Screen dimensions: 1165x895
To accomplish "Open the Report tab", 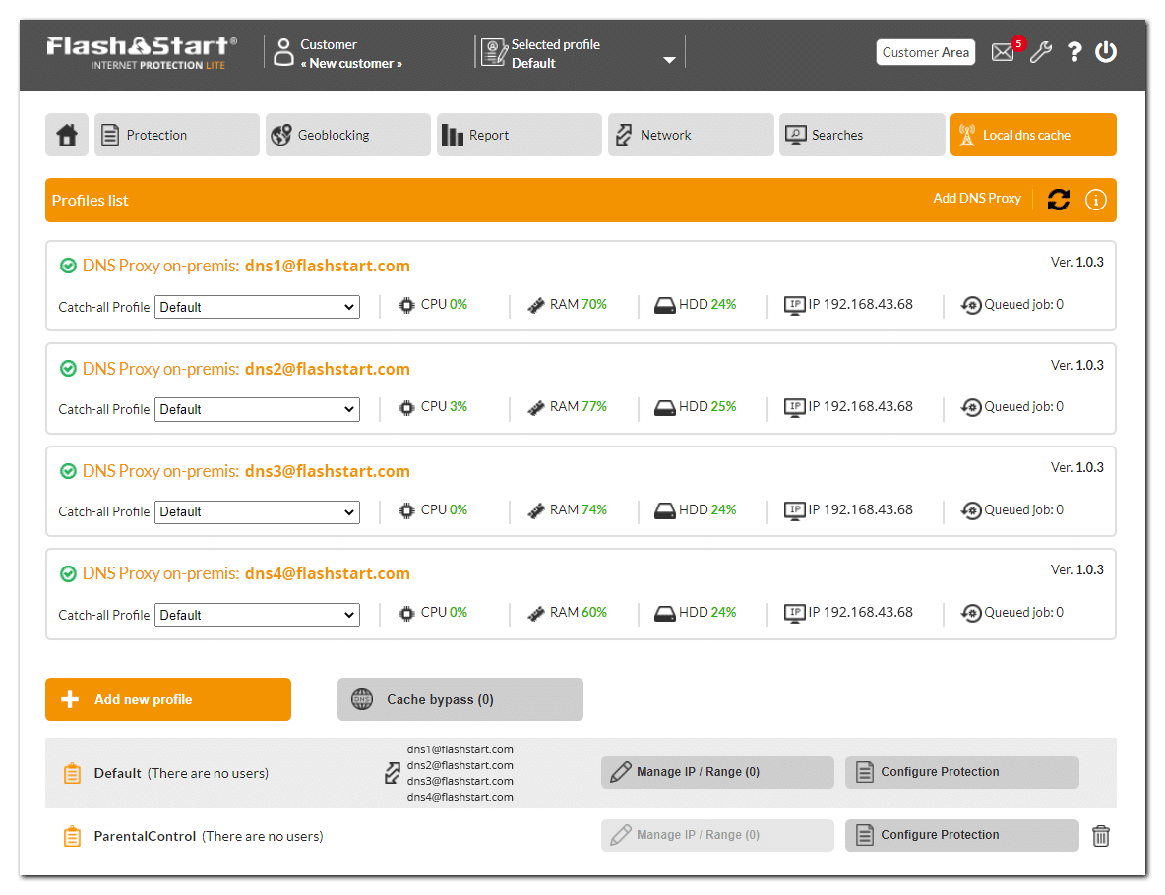I will 519,135.
